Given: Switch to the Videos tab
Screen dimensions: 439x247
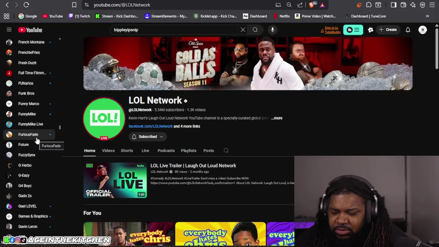Looking at the screenshot, I should pos(108,151).
